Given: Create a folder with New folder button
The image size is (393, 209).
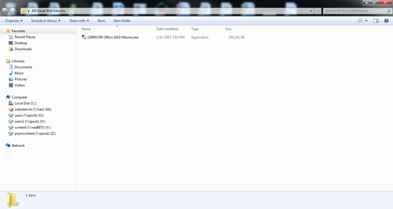Looking at the screenshot, I should 122,20.
